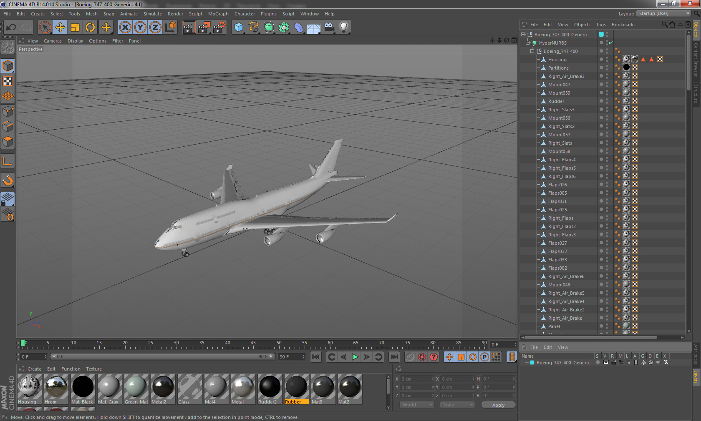Record active objects keyframe button
701x421 pixels.
pos(411,357)
